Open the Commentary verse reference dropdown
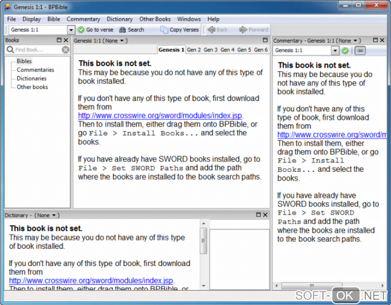 click(335, 51)
